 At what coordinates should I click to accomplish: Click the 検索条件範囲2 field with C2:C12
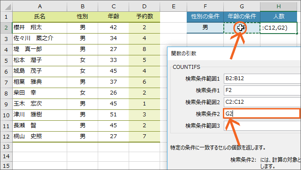point(262,102)
